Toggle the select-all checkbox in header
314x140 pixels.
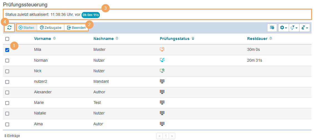7,39
